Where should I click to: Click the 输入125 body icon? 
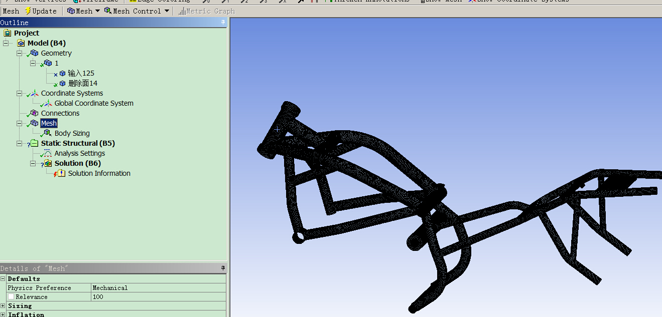click(62, 73)
